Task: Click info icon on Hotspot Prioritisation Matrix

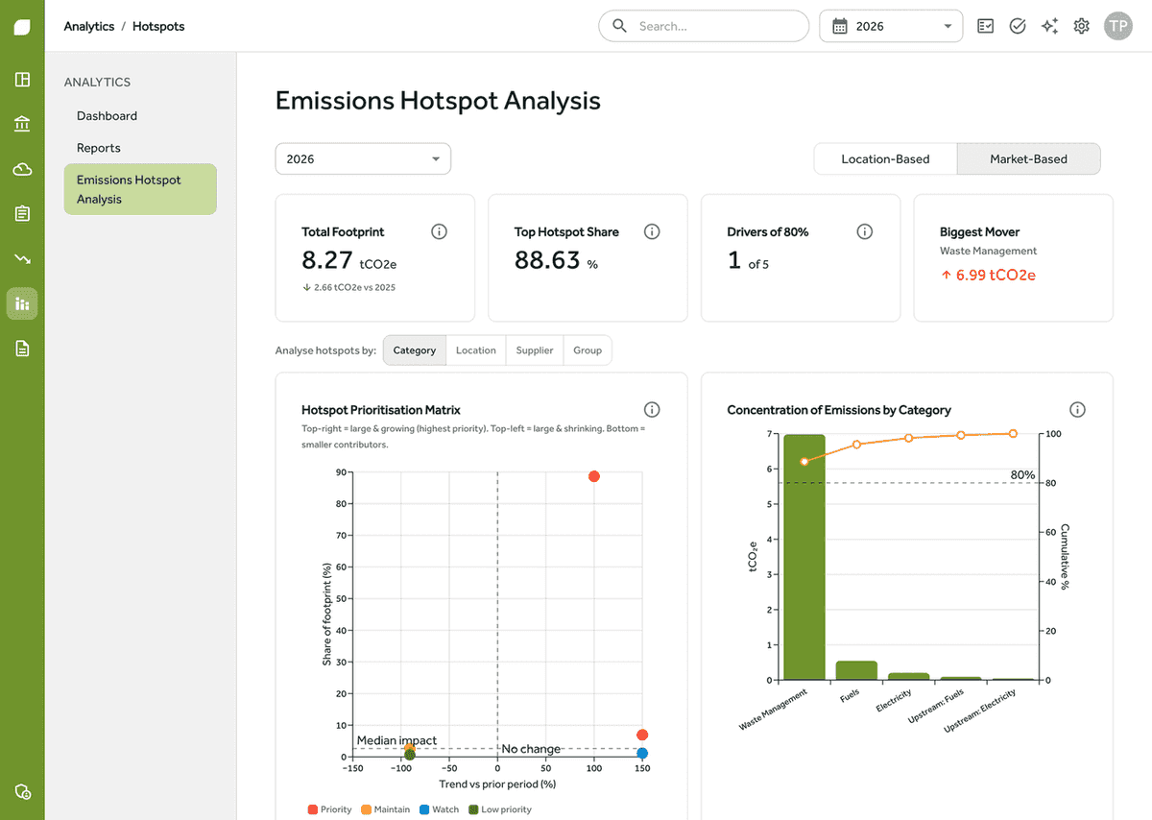Action: tap(652, 410)
